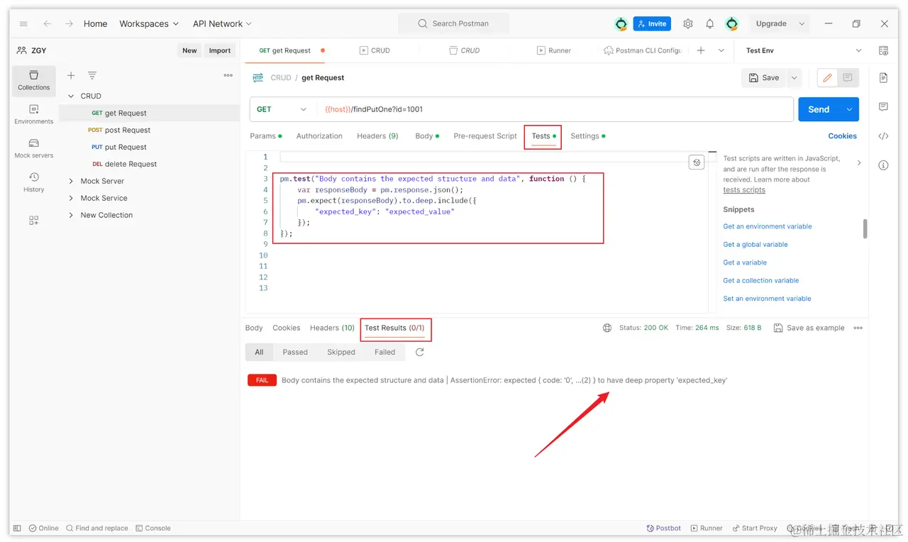The image size is (908, 542).
Task: Open the request Settings tab
Action: (x=588, y=135)
